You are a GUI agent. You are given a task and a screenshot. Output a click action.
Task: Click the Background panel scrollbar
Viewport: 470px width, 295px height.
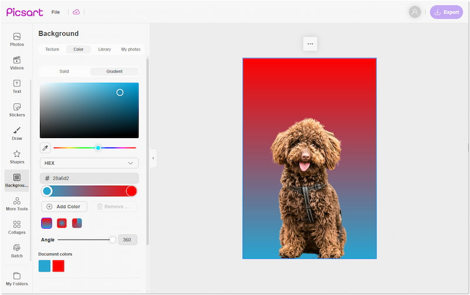147,152
